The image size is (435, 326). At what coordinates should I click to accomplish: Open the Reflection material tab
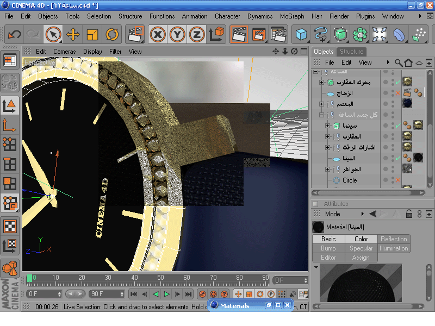click(x=394, y=239)
